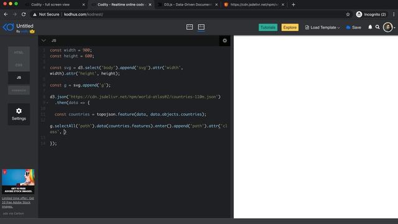The image size is (398, 224).
Task: Click the Untitled project title
Action: tap(25, 26)
